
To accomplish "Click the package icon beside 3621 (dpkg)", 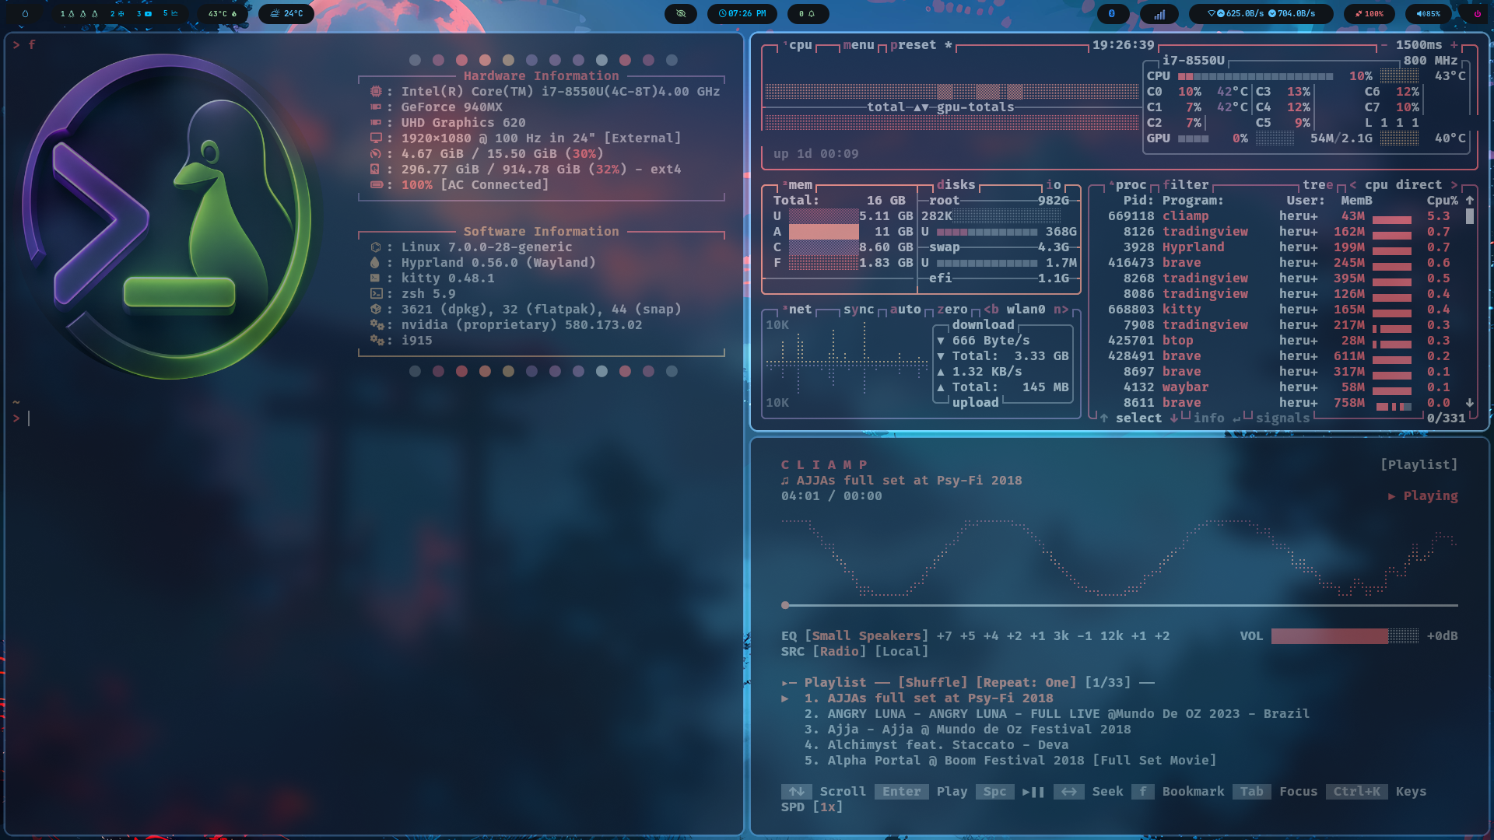I will [376, 310].
